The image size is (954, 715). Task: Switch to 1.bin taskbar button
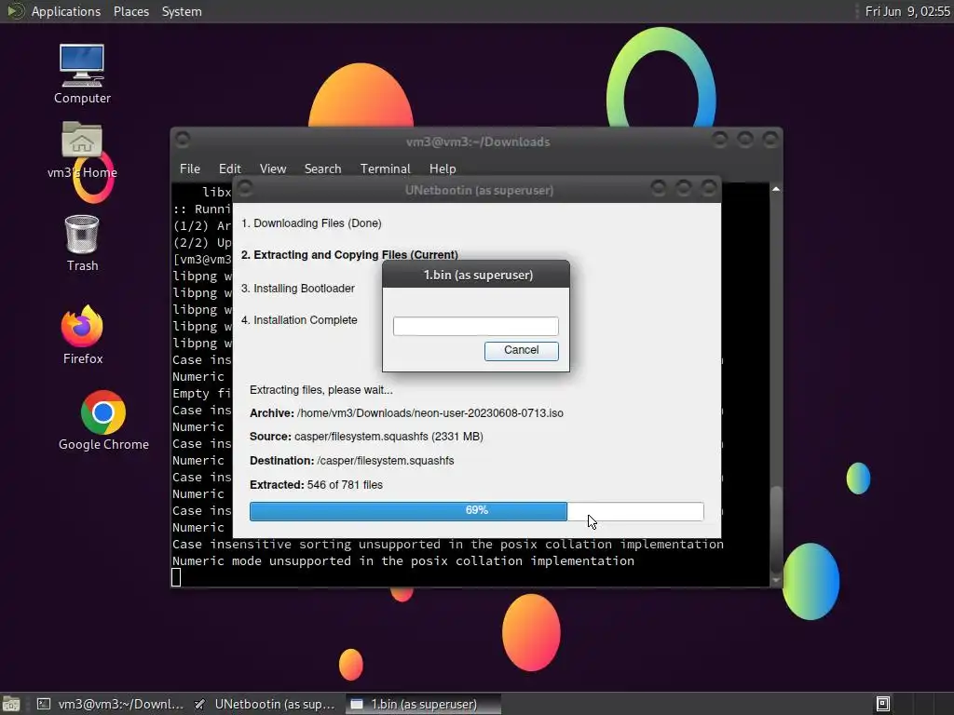coord(424,704)
